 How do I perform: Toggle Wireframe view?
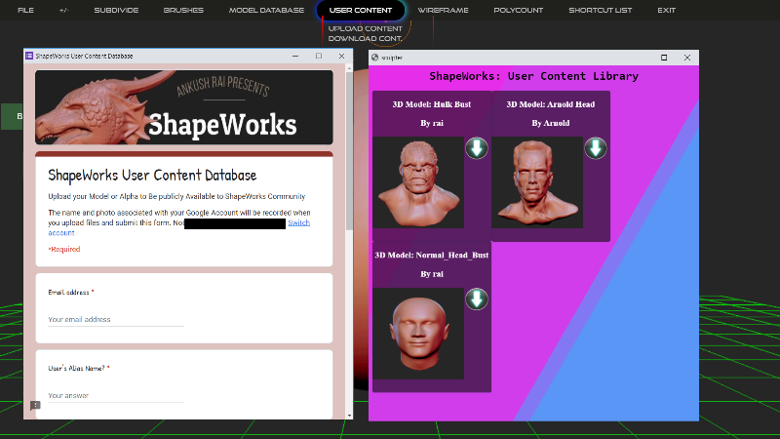point(443,10)
